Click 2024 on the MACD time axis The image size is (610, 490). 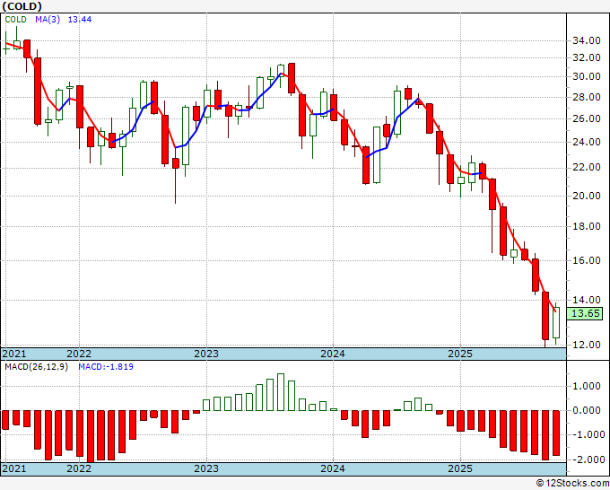(333, 468)
